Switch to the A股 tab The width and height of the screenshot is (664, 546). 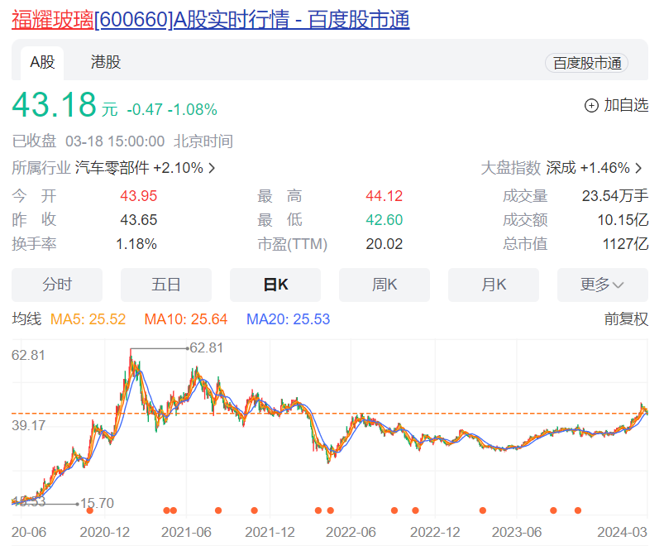pos(40,62)
